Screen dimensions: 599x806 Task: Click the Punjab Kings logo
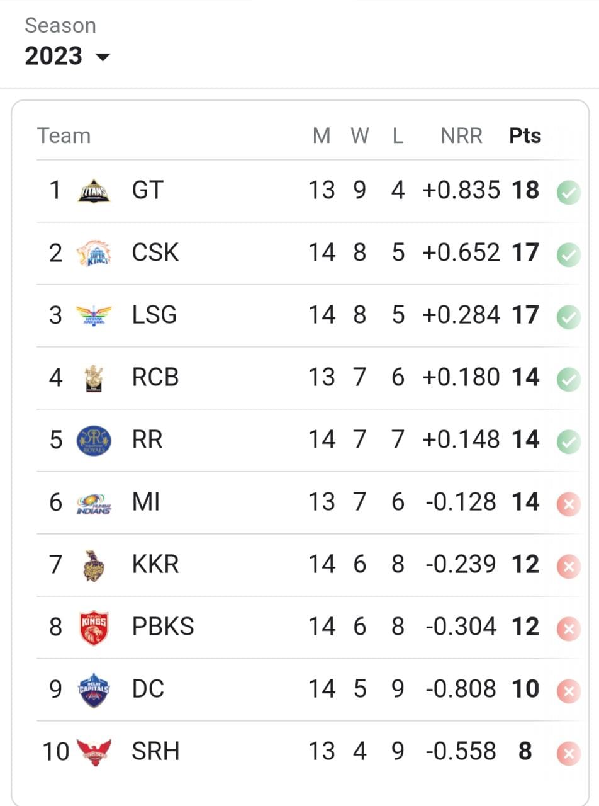(94, 627)
